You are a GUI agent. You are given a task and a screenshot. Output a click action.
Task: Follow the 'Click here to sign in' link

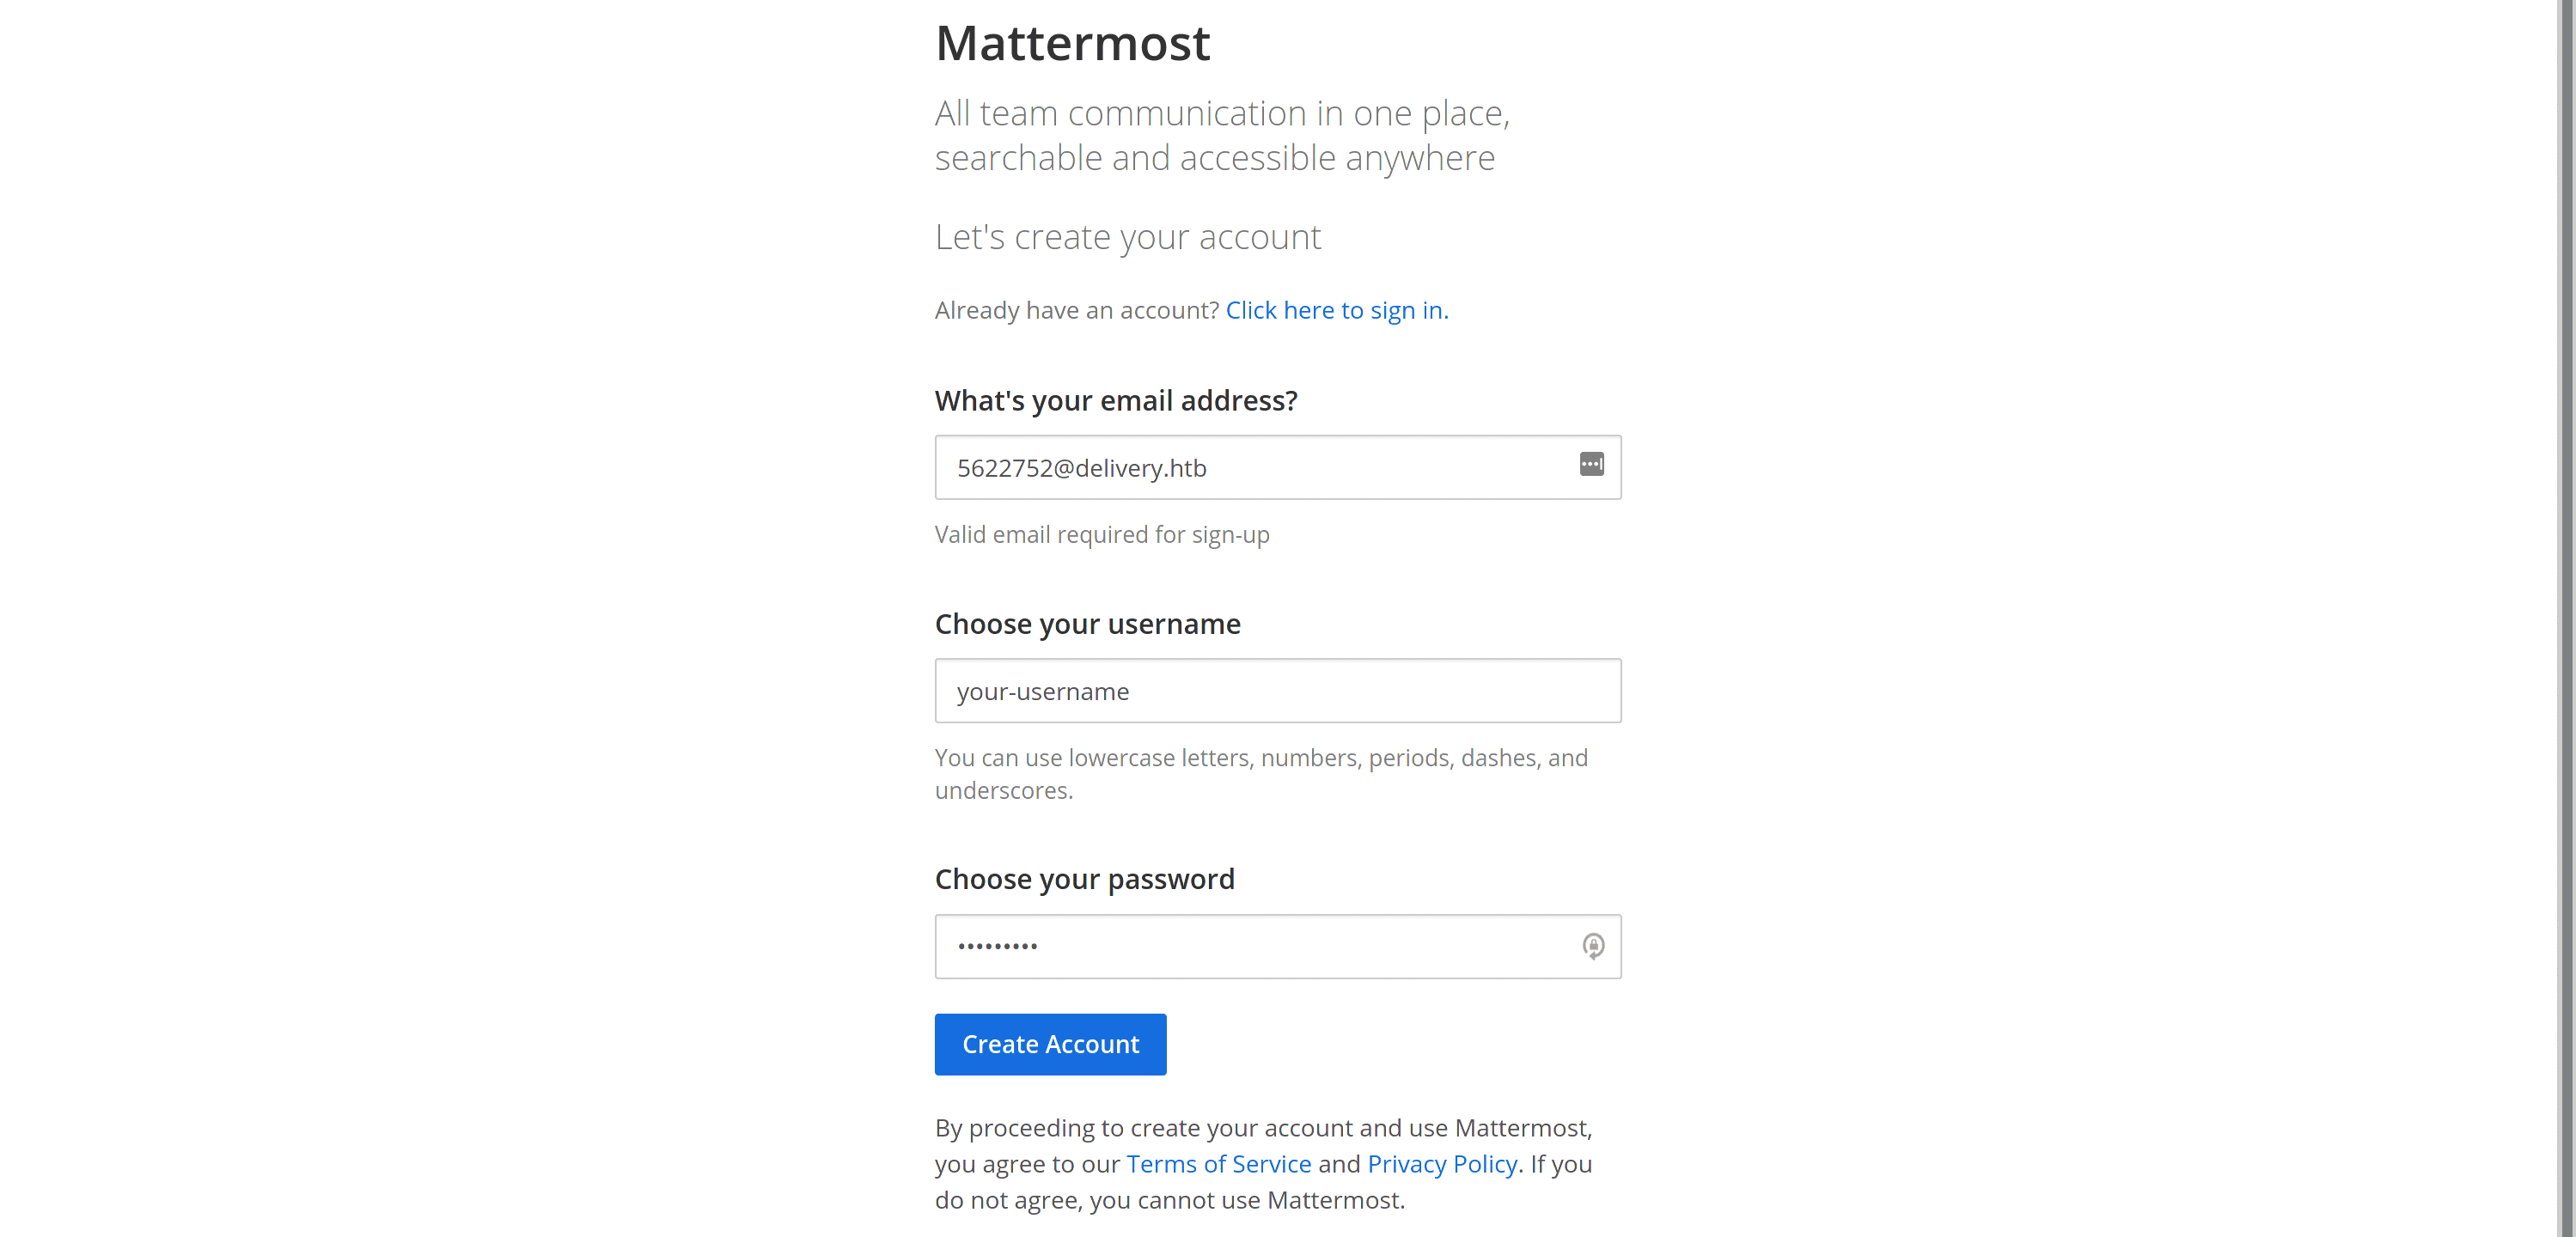(1337, 310)
